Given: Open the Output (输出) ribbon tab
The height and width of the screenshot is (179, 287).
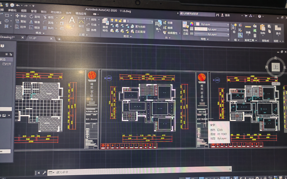Looking at the screenshot, I should coord(43,11).
